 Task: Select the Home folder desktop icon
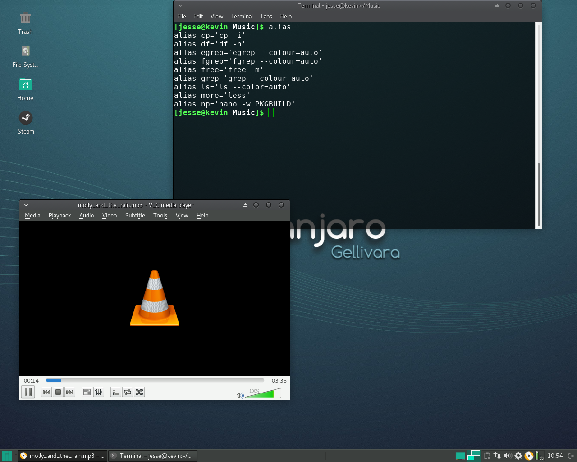(x=25, y=90)
